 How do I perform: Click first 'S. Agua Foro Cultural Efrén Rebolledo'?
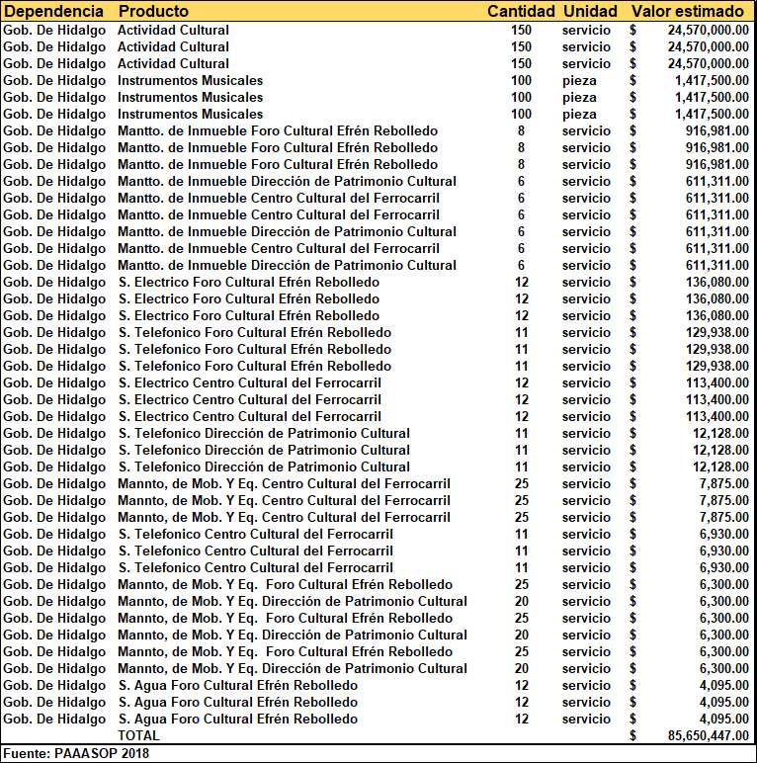238,685
